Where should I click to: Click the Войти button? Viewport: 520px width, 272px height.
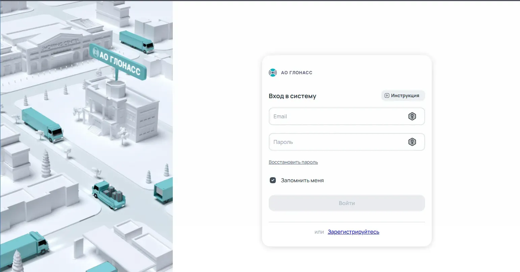pos(347,203)
